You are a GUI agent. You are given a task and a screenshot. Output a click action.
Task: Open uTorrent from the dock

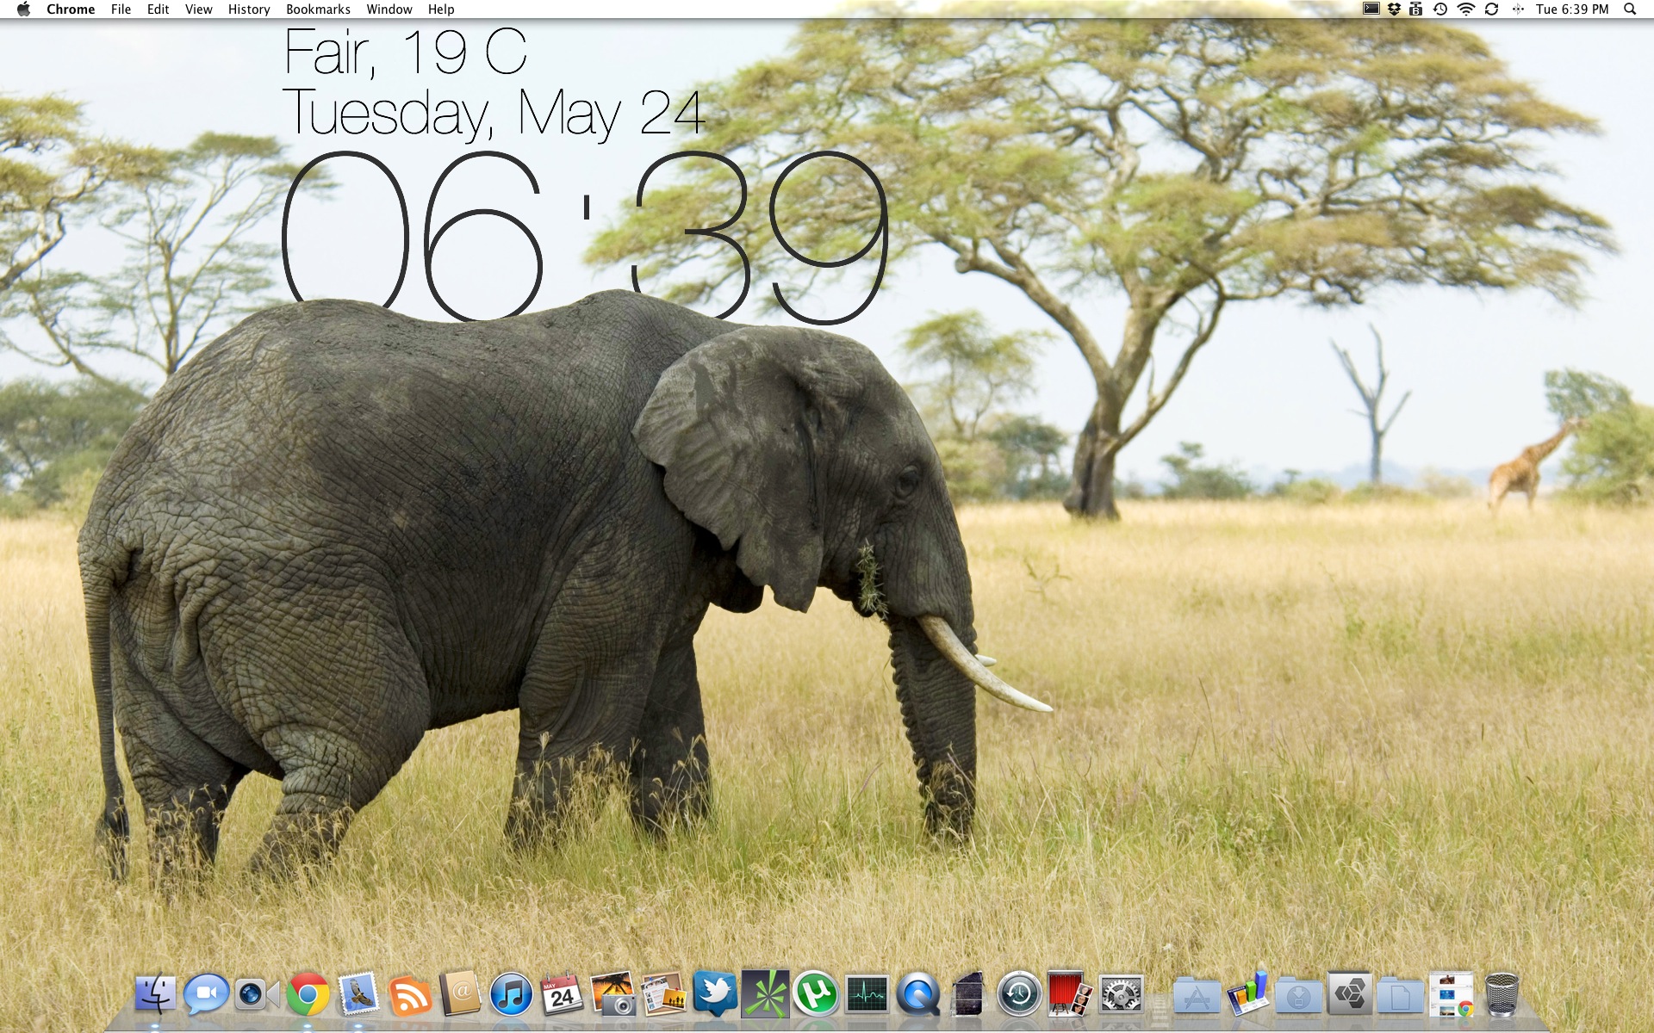[x=816, y=995]
